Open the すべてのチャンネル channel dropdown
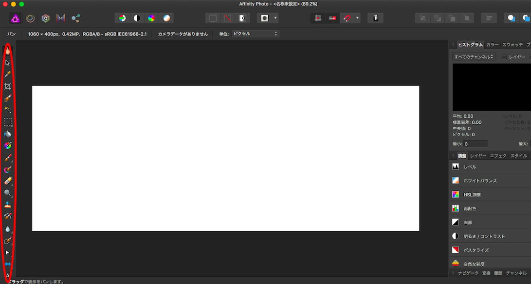The image size is (531, 284). tap(474, 57)
